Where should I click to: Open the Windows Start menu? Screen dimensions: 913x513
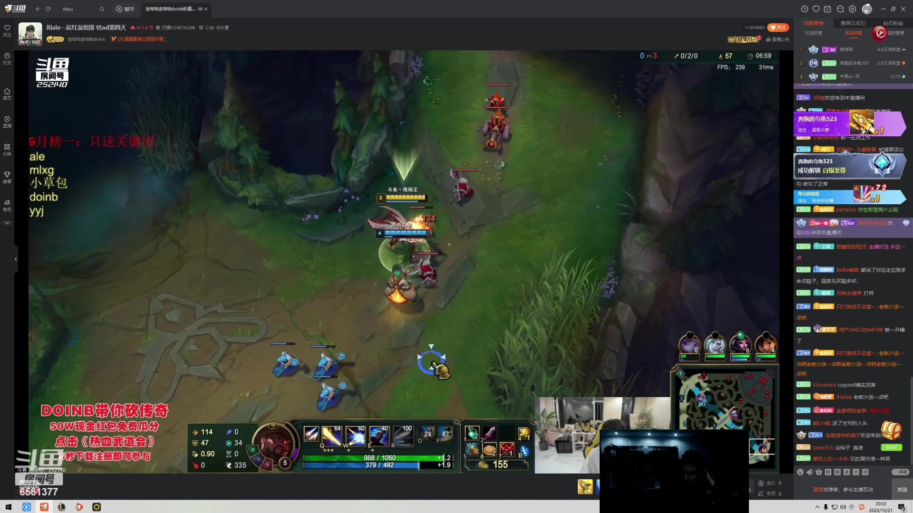coord(8,507)
